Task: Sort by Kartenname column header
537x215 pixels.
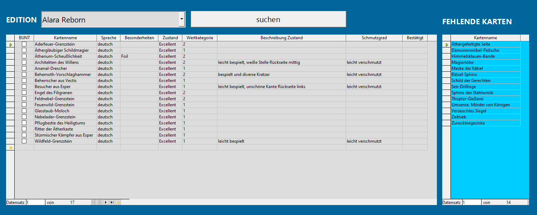Action: point(65,38)
